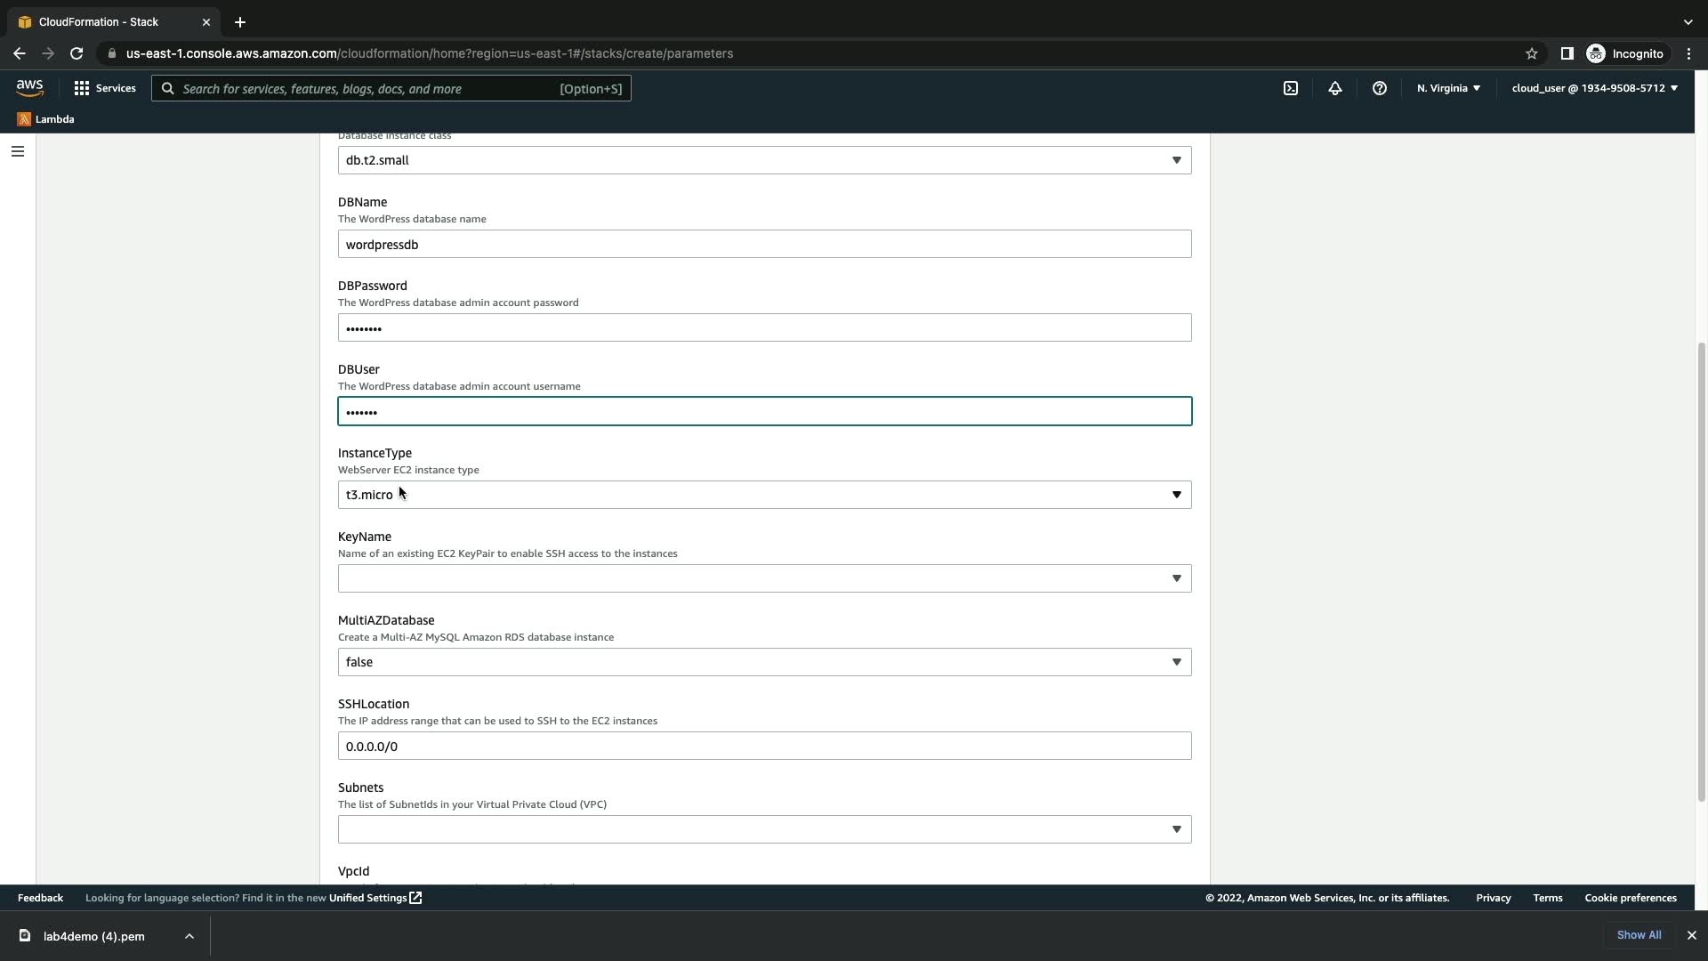The width and height of the screenshot is (1708, 961).
Task: Open the N. Virginia region menu
Action: [x=1448, y=88]
